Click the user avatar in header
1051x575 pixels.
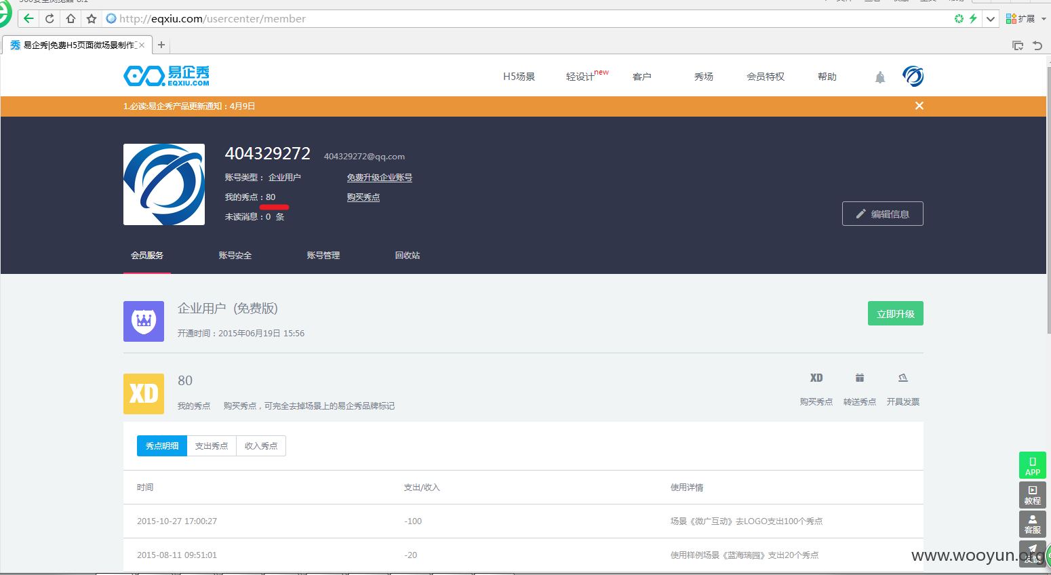point(913,76)
